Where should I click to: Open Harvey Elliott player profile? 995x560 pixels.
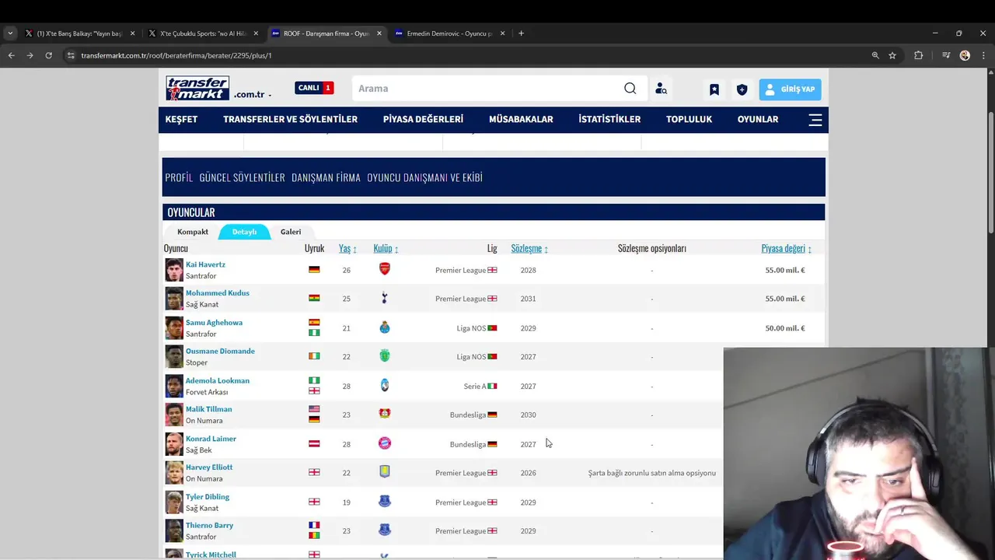coord(209,467)
